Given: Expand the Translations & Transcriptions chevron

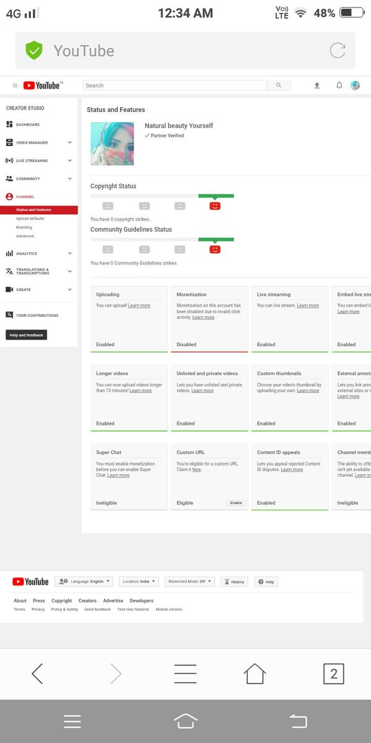Looking at the screenshot, I should pos(70,271).
